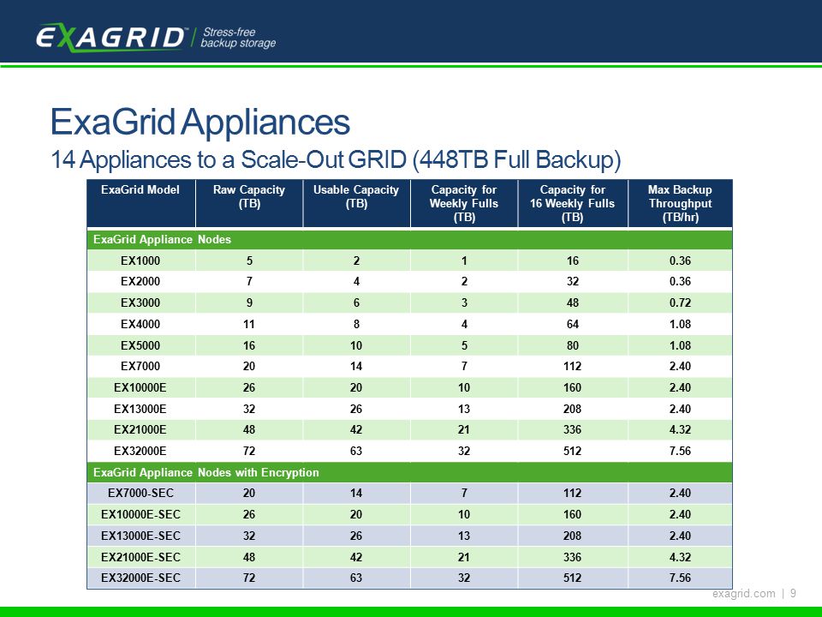Click the EX32000E model cell

[x=140, y=452]
